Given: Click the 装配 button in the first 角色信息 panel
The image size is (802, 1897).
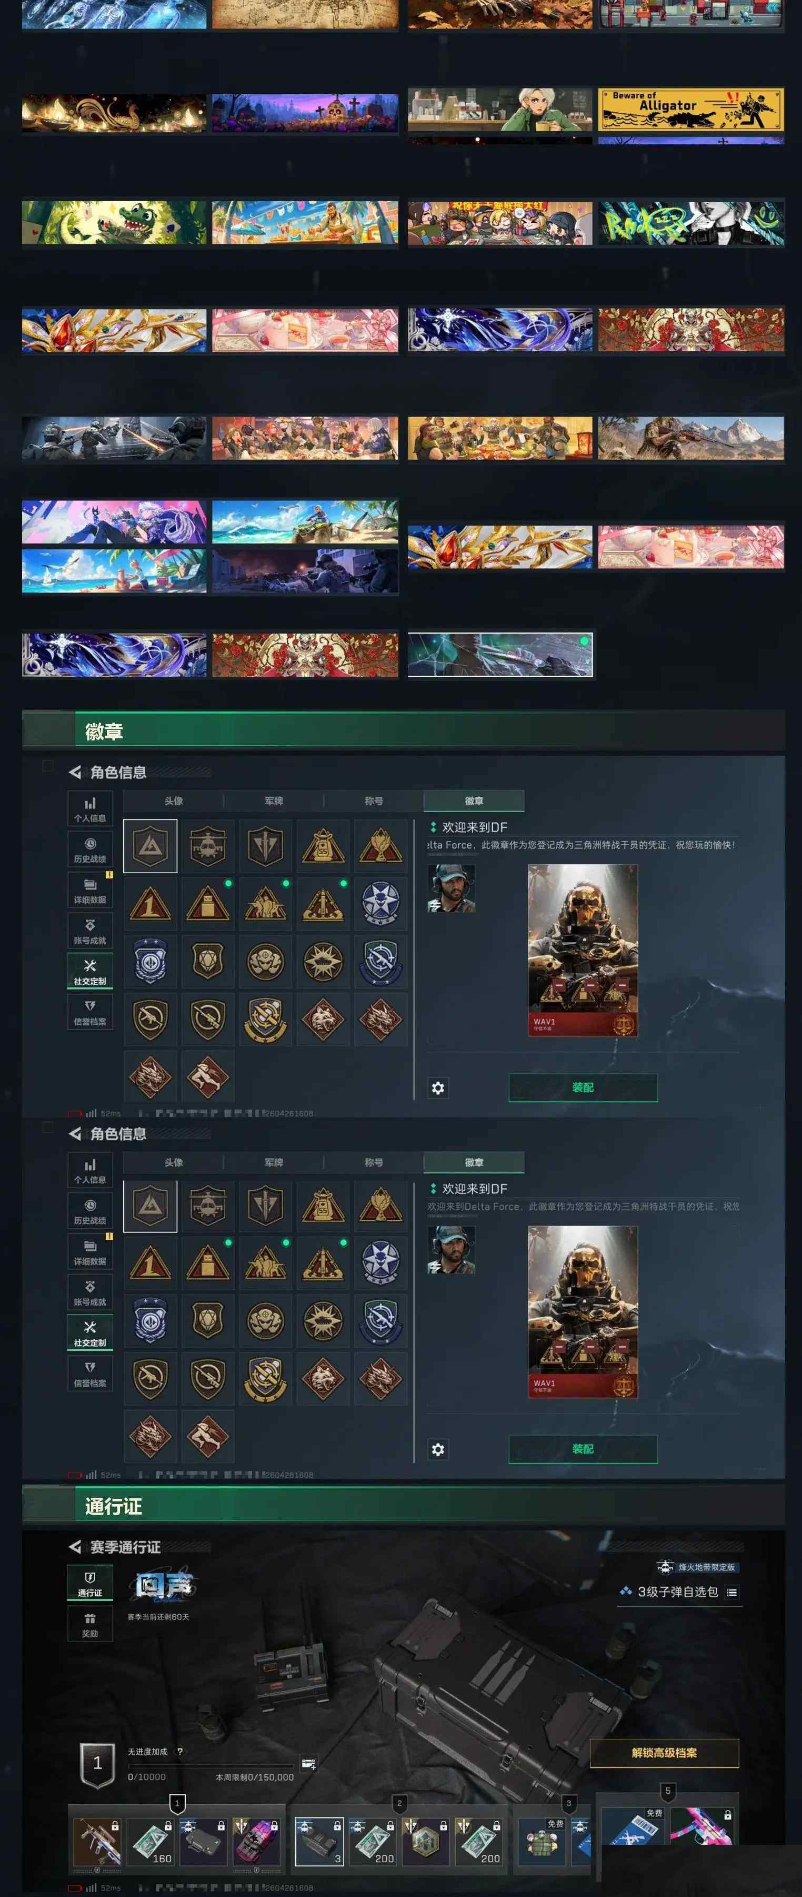Looking at the screenshot, I should tap(583, 1087).
